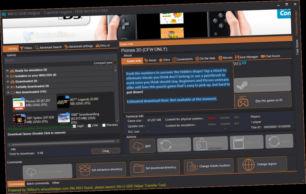Viewport: 306px width, 194px height.
Task: Click the gamepad icon for Play on PC
Action: (x=243, y=101)
